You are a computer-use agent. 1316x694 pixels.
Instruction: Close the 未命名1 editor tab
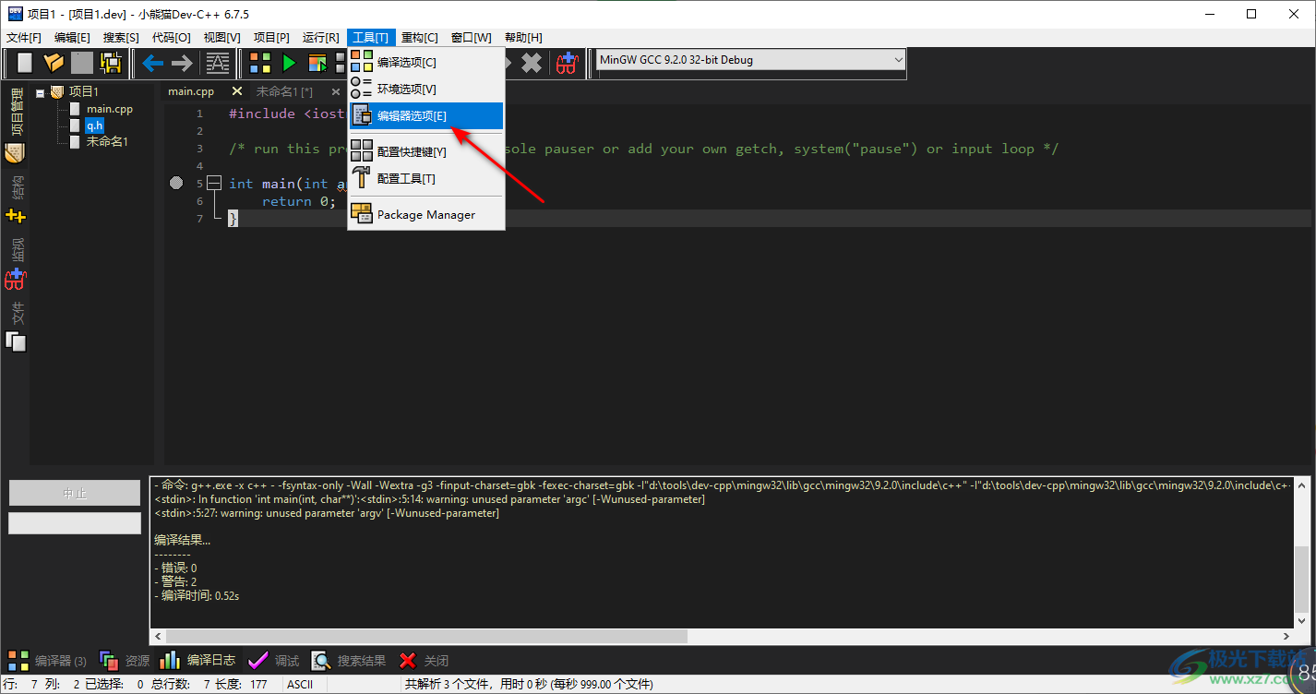coord(336,91)
